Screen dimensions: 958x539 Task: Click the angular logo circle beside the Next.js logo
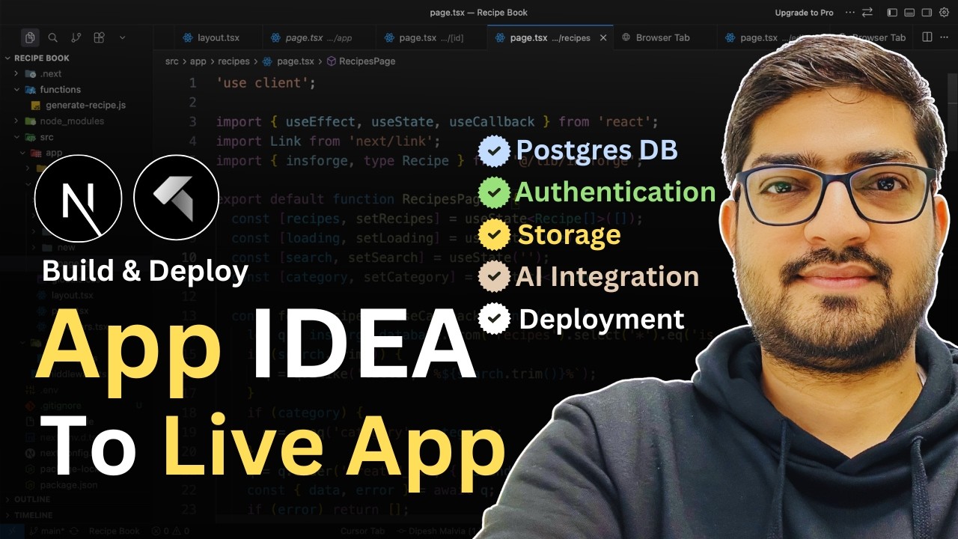click(176, 198)
